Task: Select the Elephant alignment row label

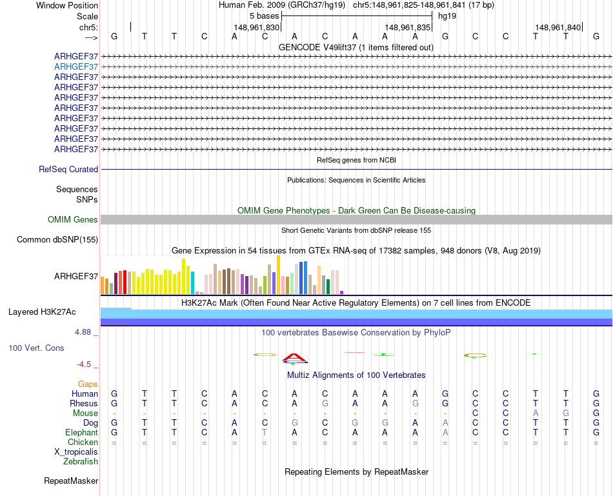Action: click(81, 433)
